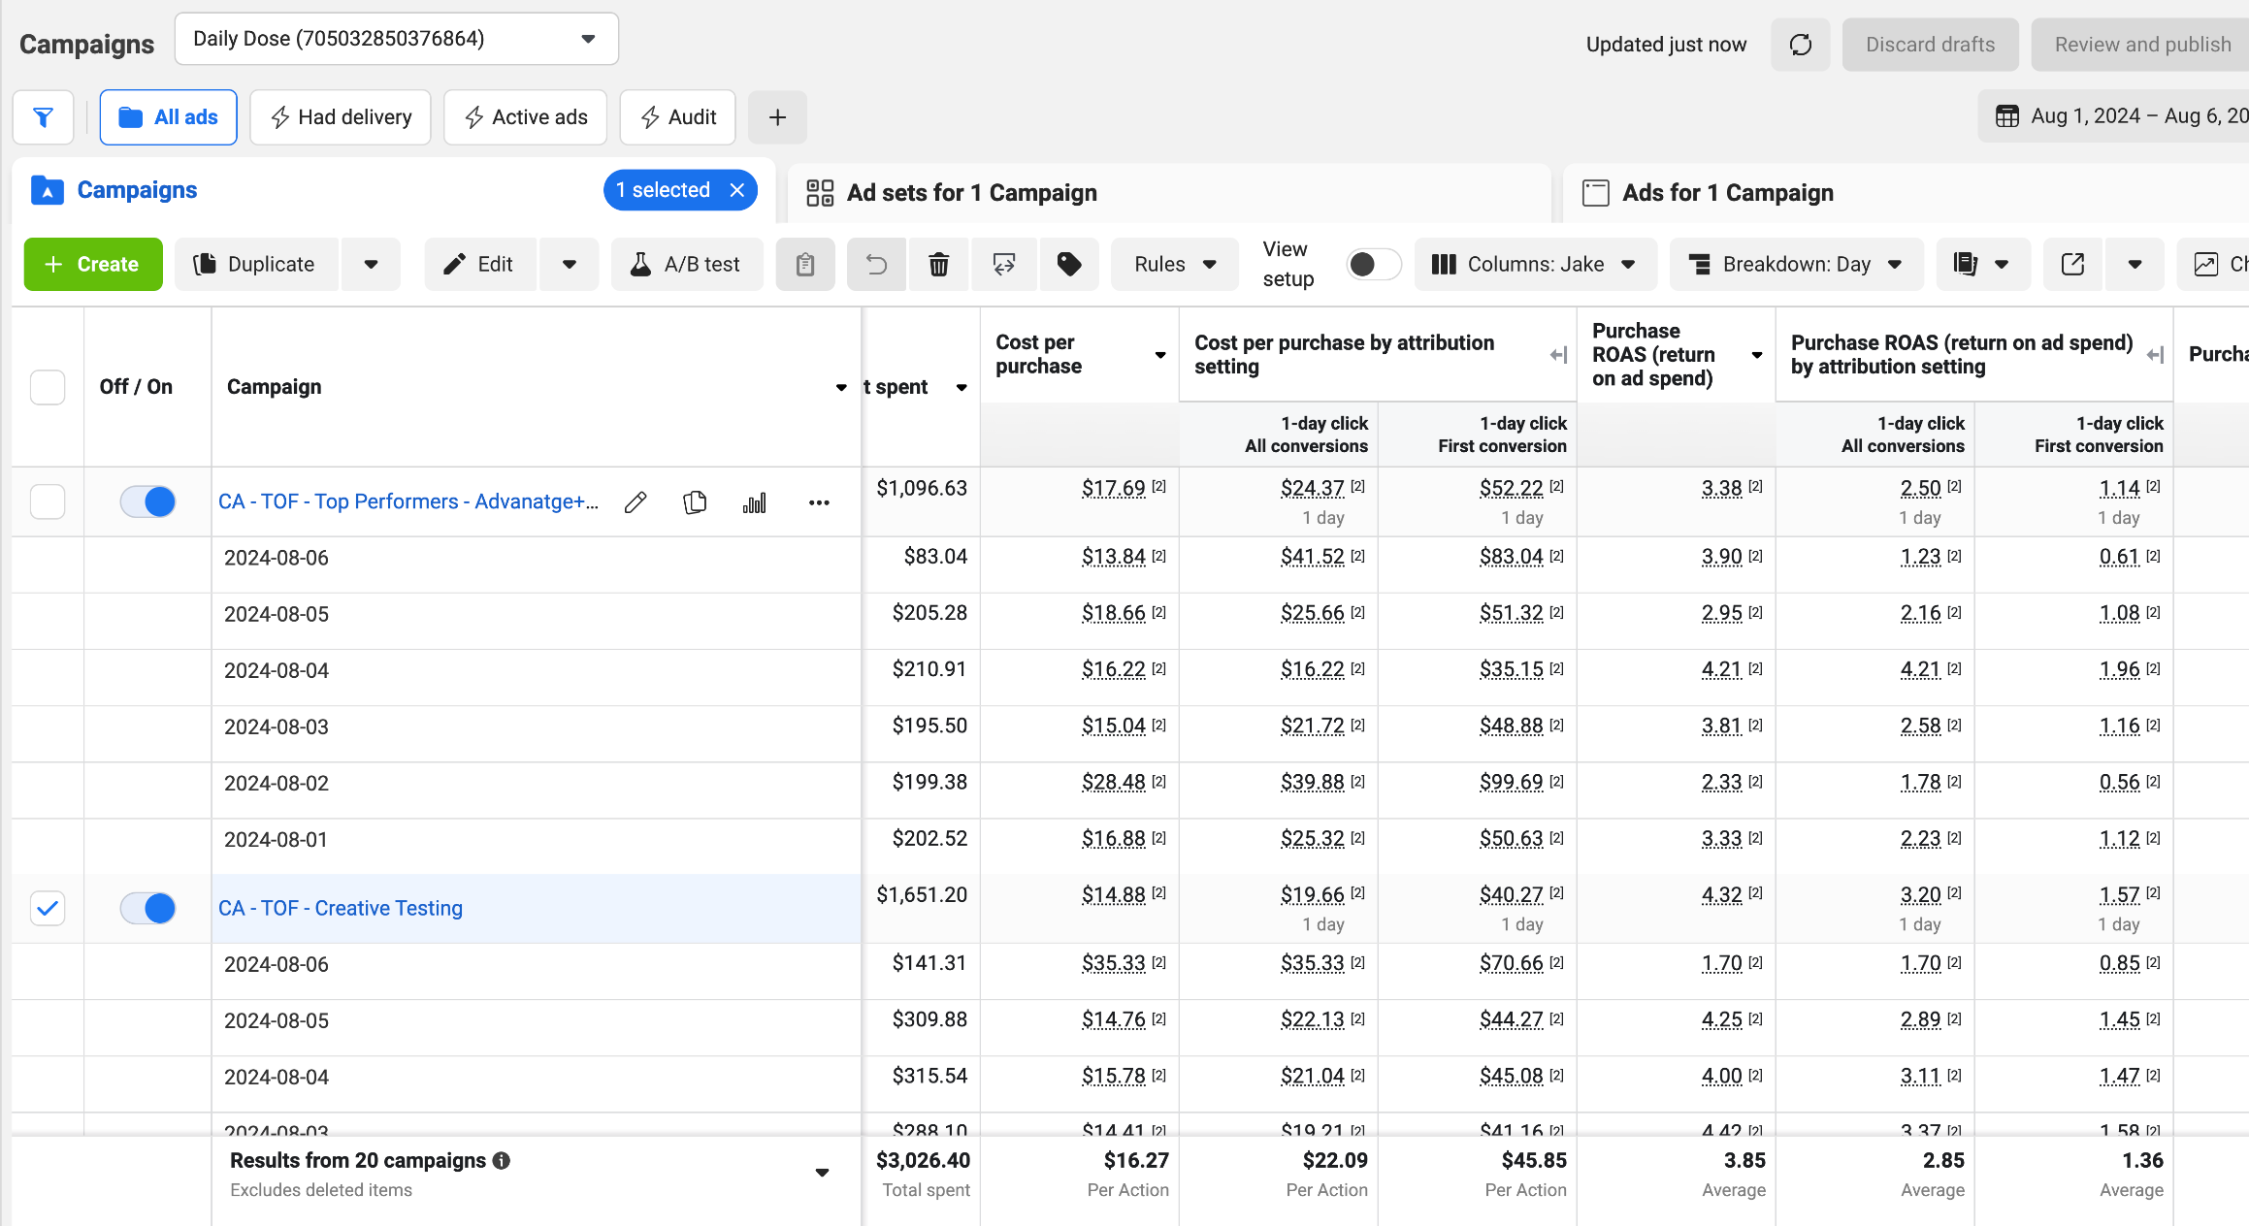Click the $17.69 cost per purchase value

coord(1114,488)
